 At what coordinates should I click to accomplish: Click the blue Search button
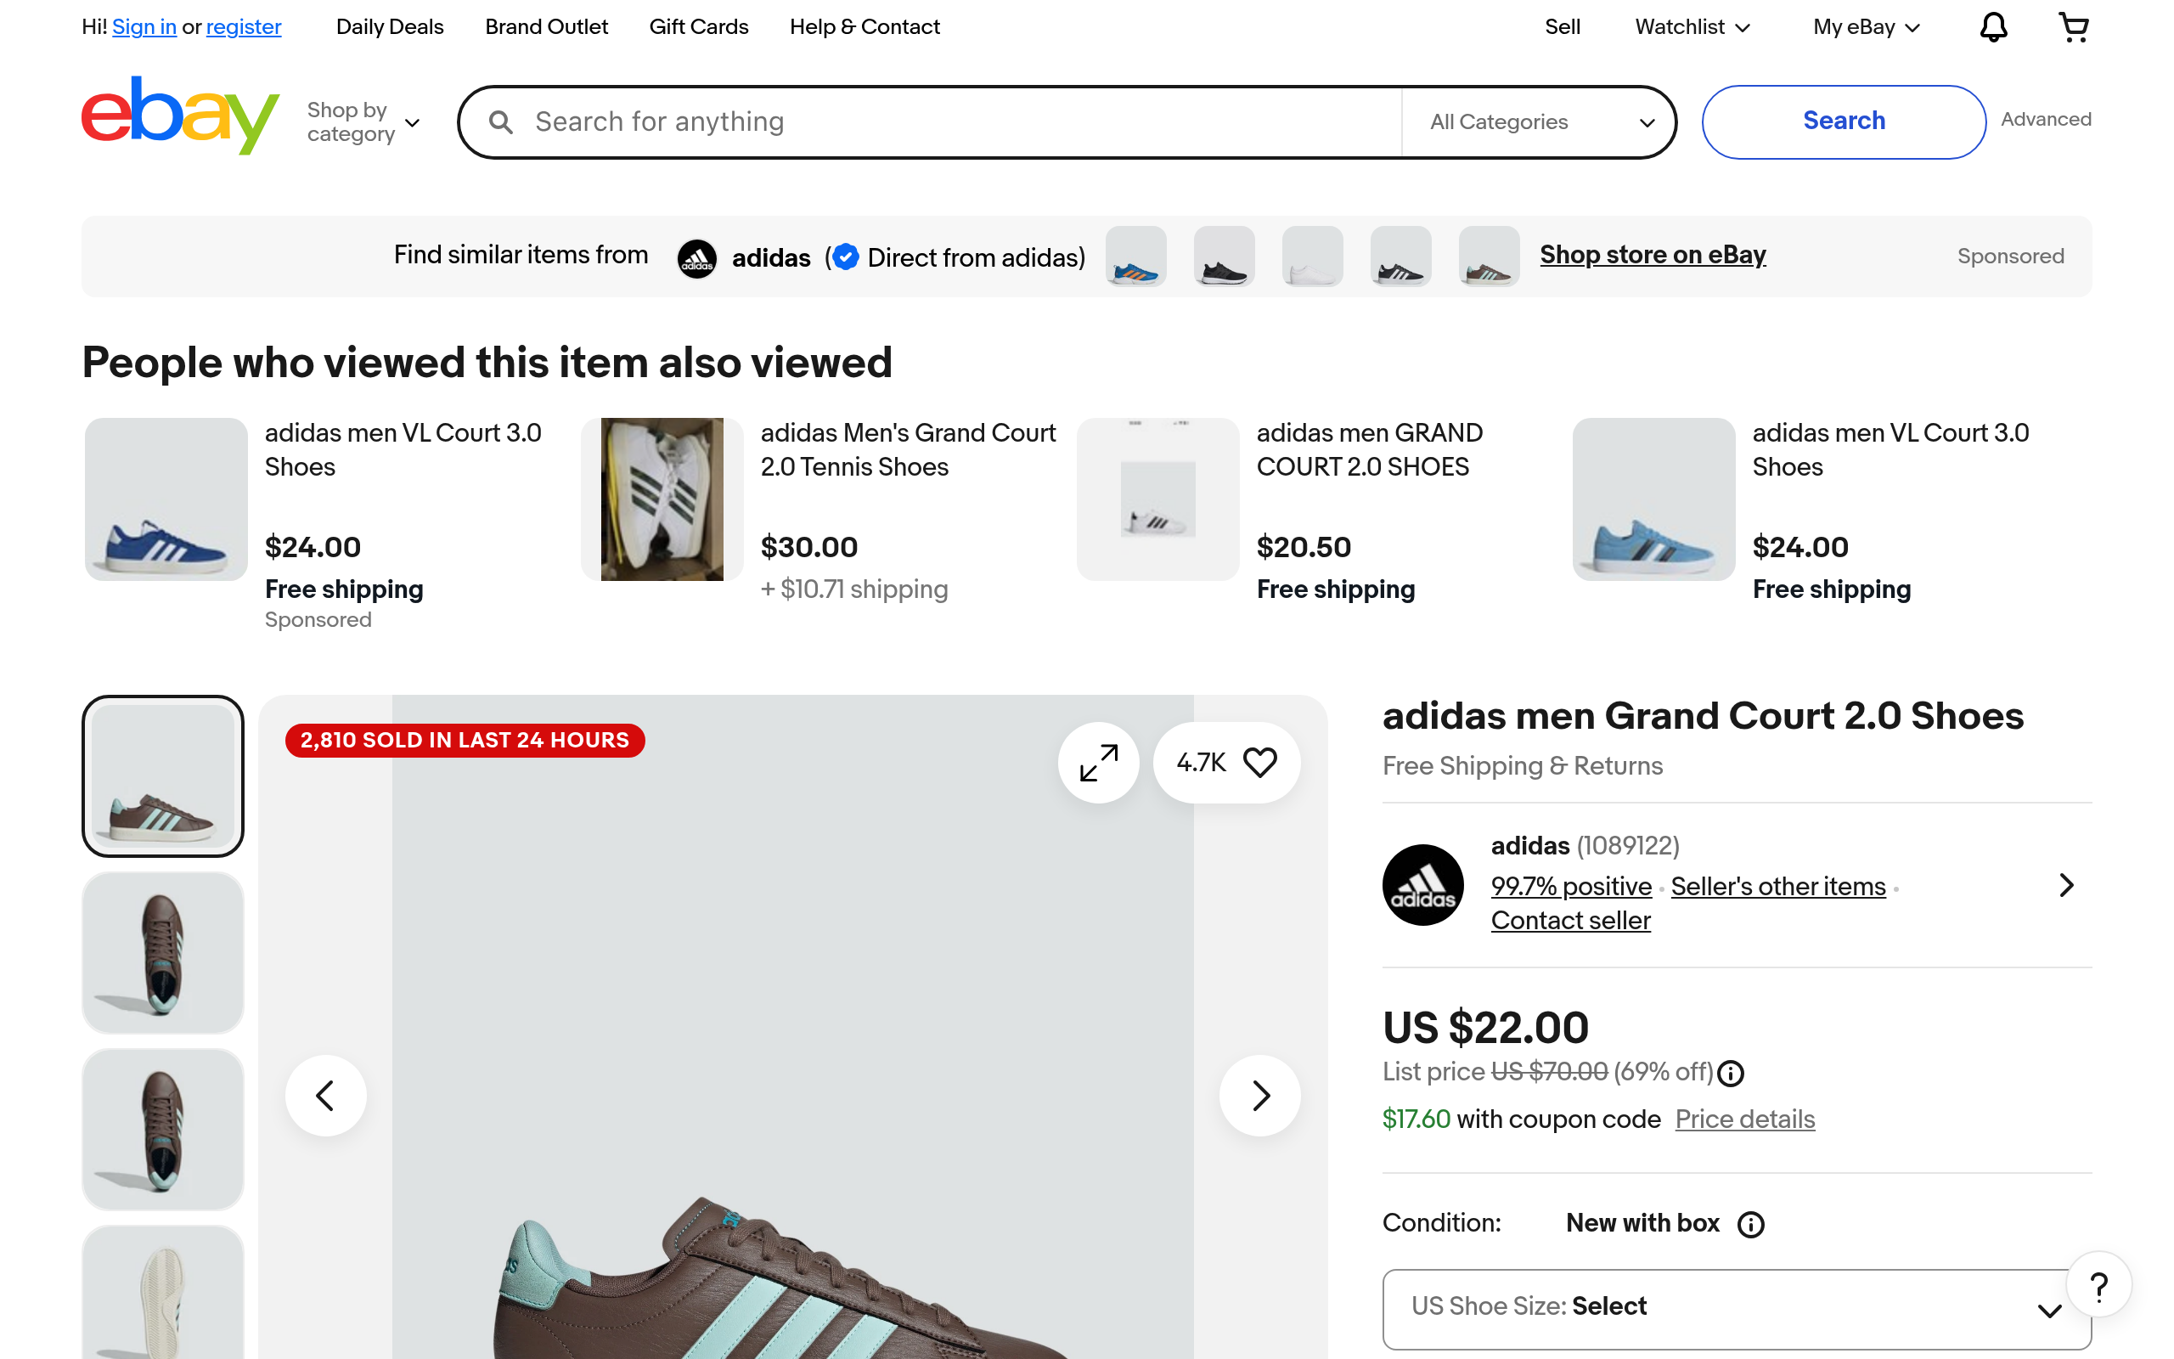(1844, 121)
